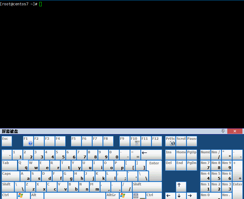244x199 pixels.
Task: Click the Nm 5 numpad key
Action: 216,176
